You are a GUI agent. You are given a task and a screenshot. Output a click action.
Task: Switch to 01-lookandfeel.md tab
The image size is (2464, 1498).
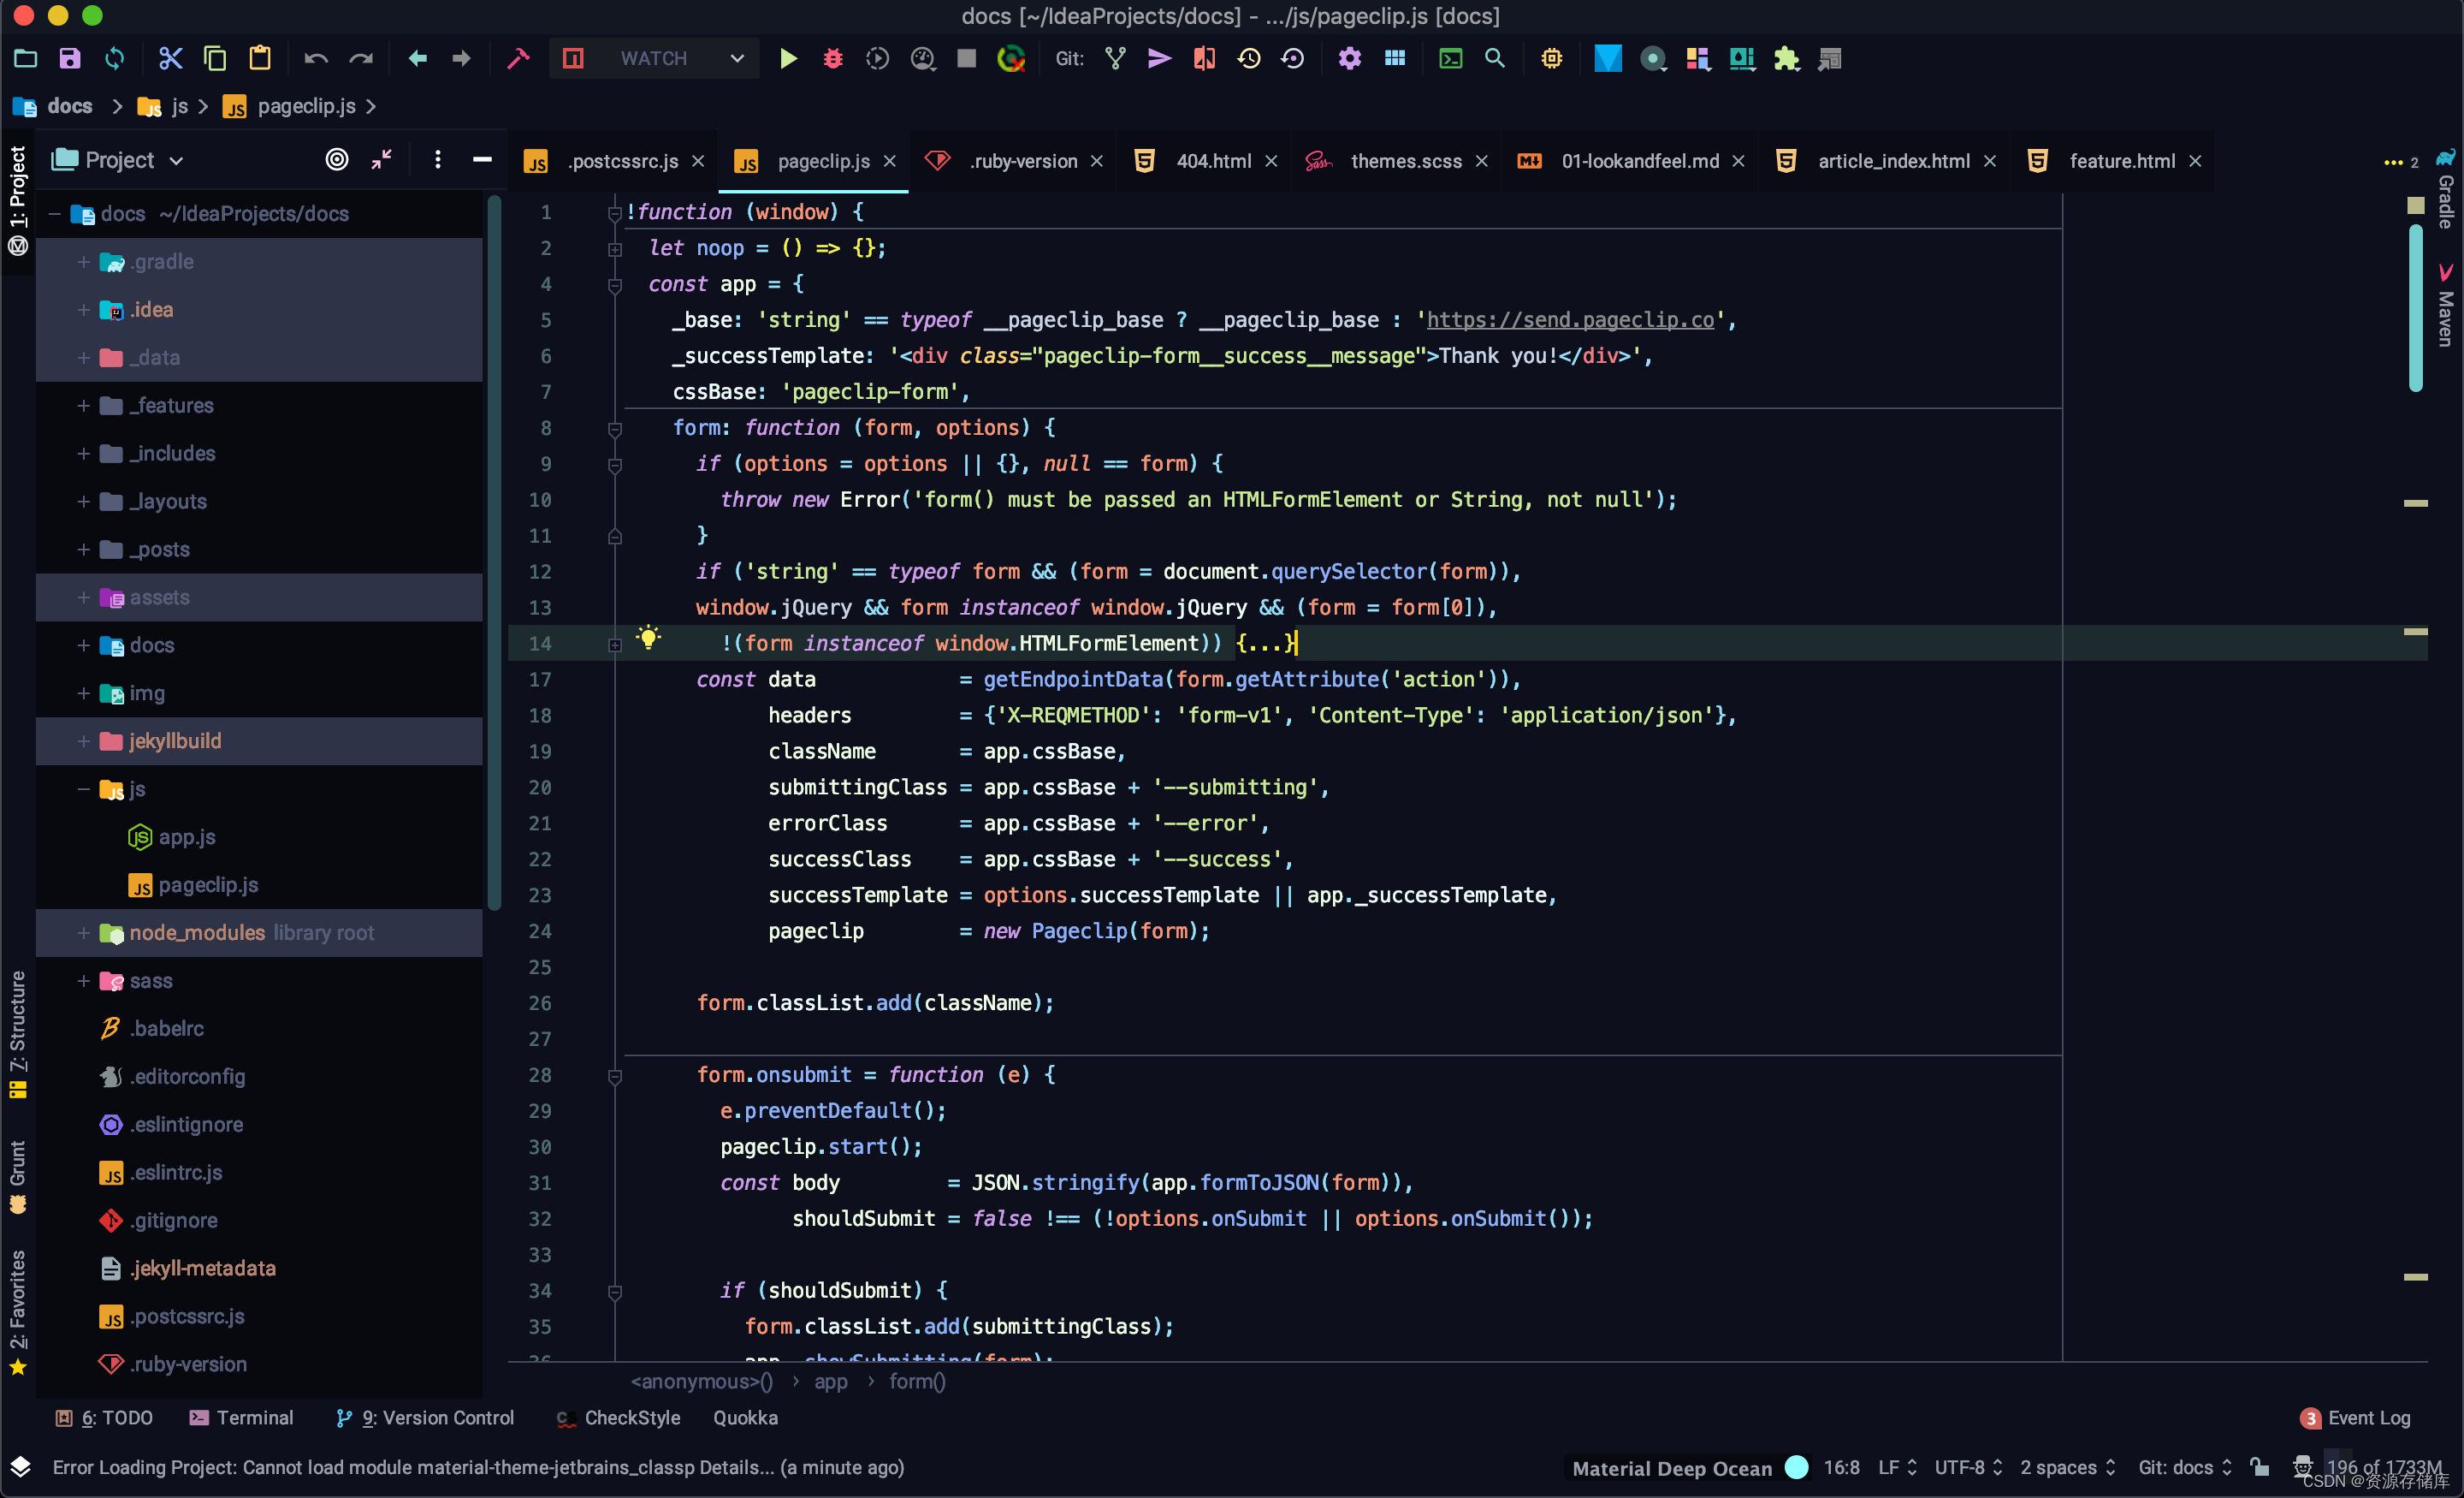click(x=1630, y=161)
